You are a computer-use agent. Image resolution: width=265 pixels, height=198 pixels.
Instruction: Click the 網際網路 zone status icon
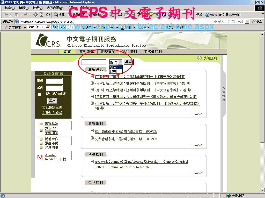229,196
